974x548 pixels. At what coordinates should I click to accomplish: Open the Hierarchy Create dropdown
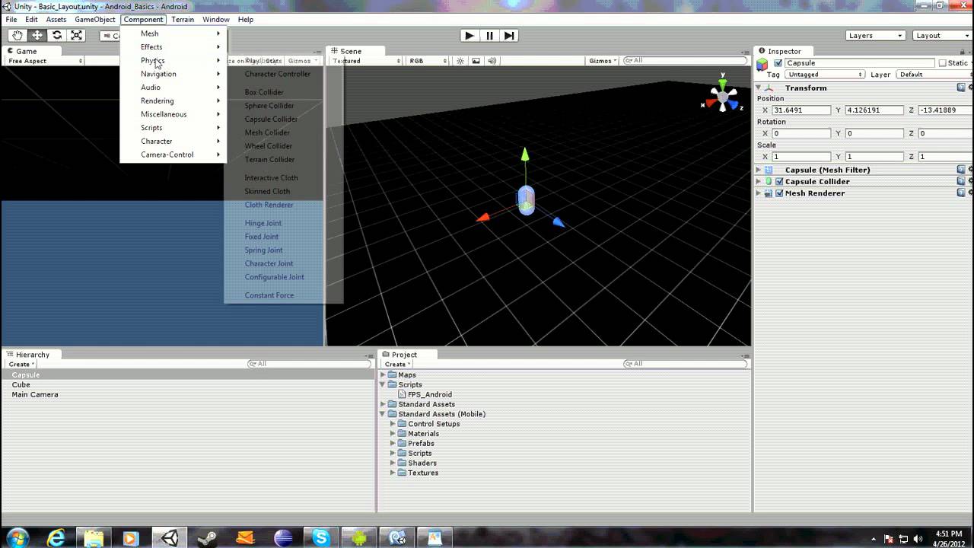[x=21, y=364]
